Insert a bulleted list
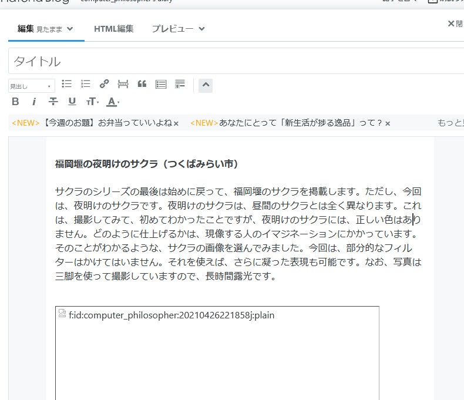 pos(66,84)
